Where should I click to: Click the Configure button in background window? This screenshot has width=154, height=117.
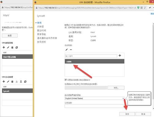point(10,36)
